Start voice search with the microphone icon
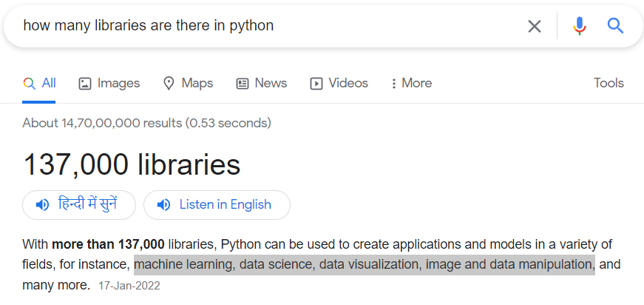The width and height of the screenshot is (644, 305). pyautogui.click(x=579, y=27)
